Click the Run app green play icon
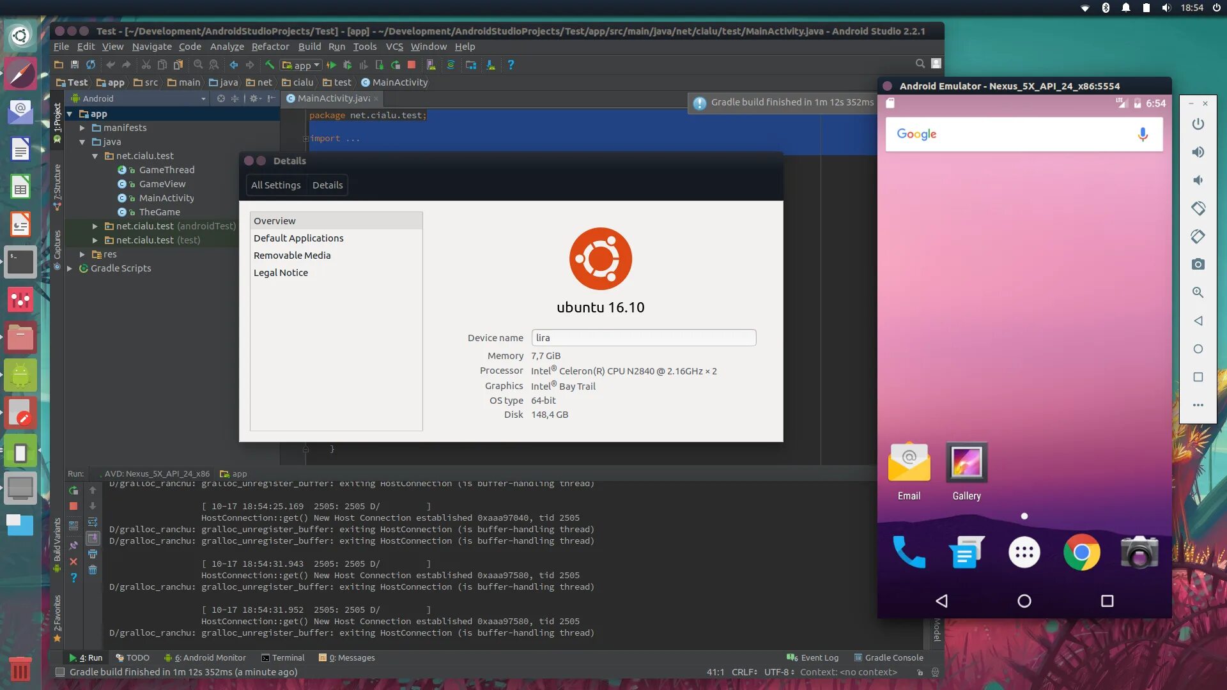 [331, 65]
